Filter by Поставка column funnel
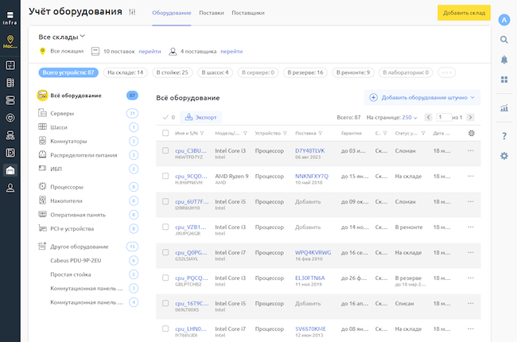 point(321,134)
